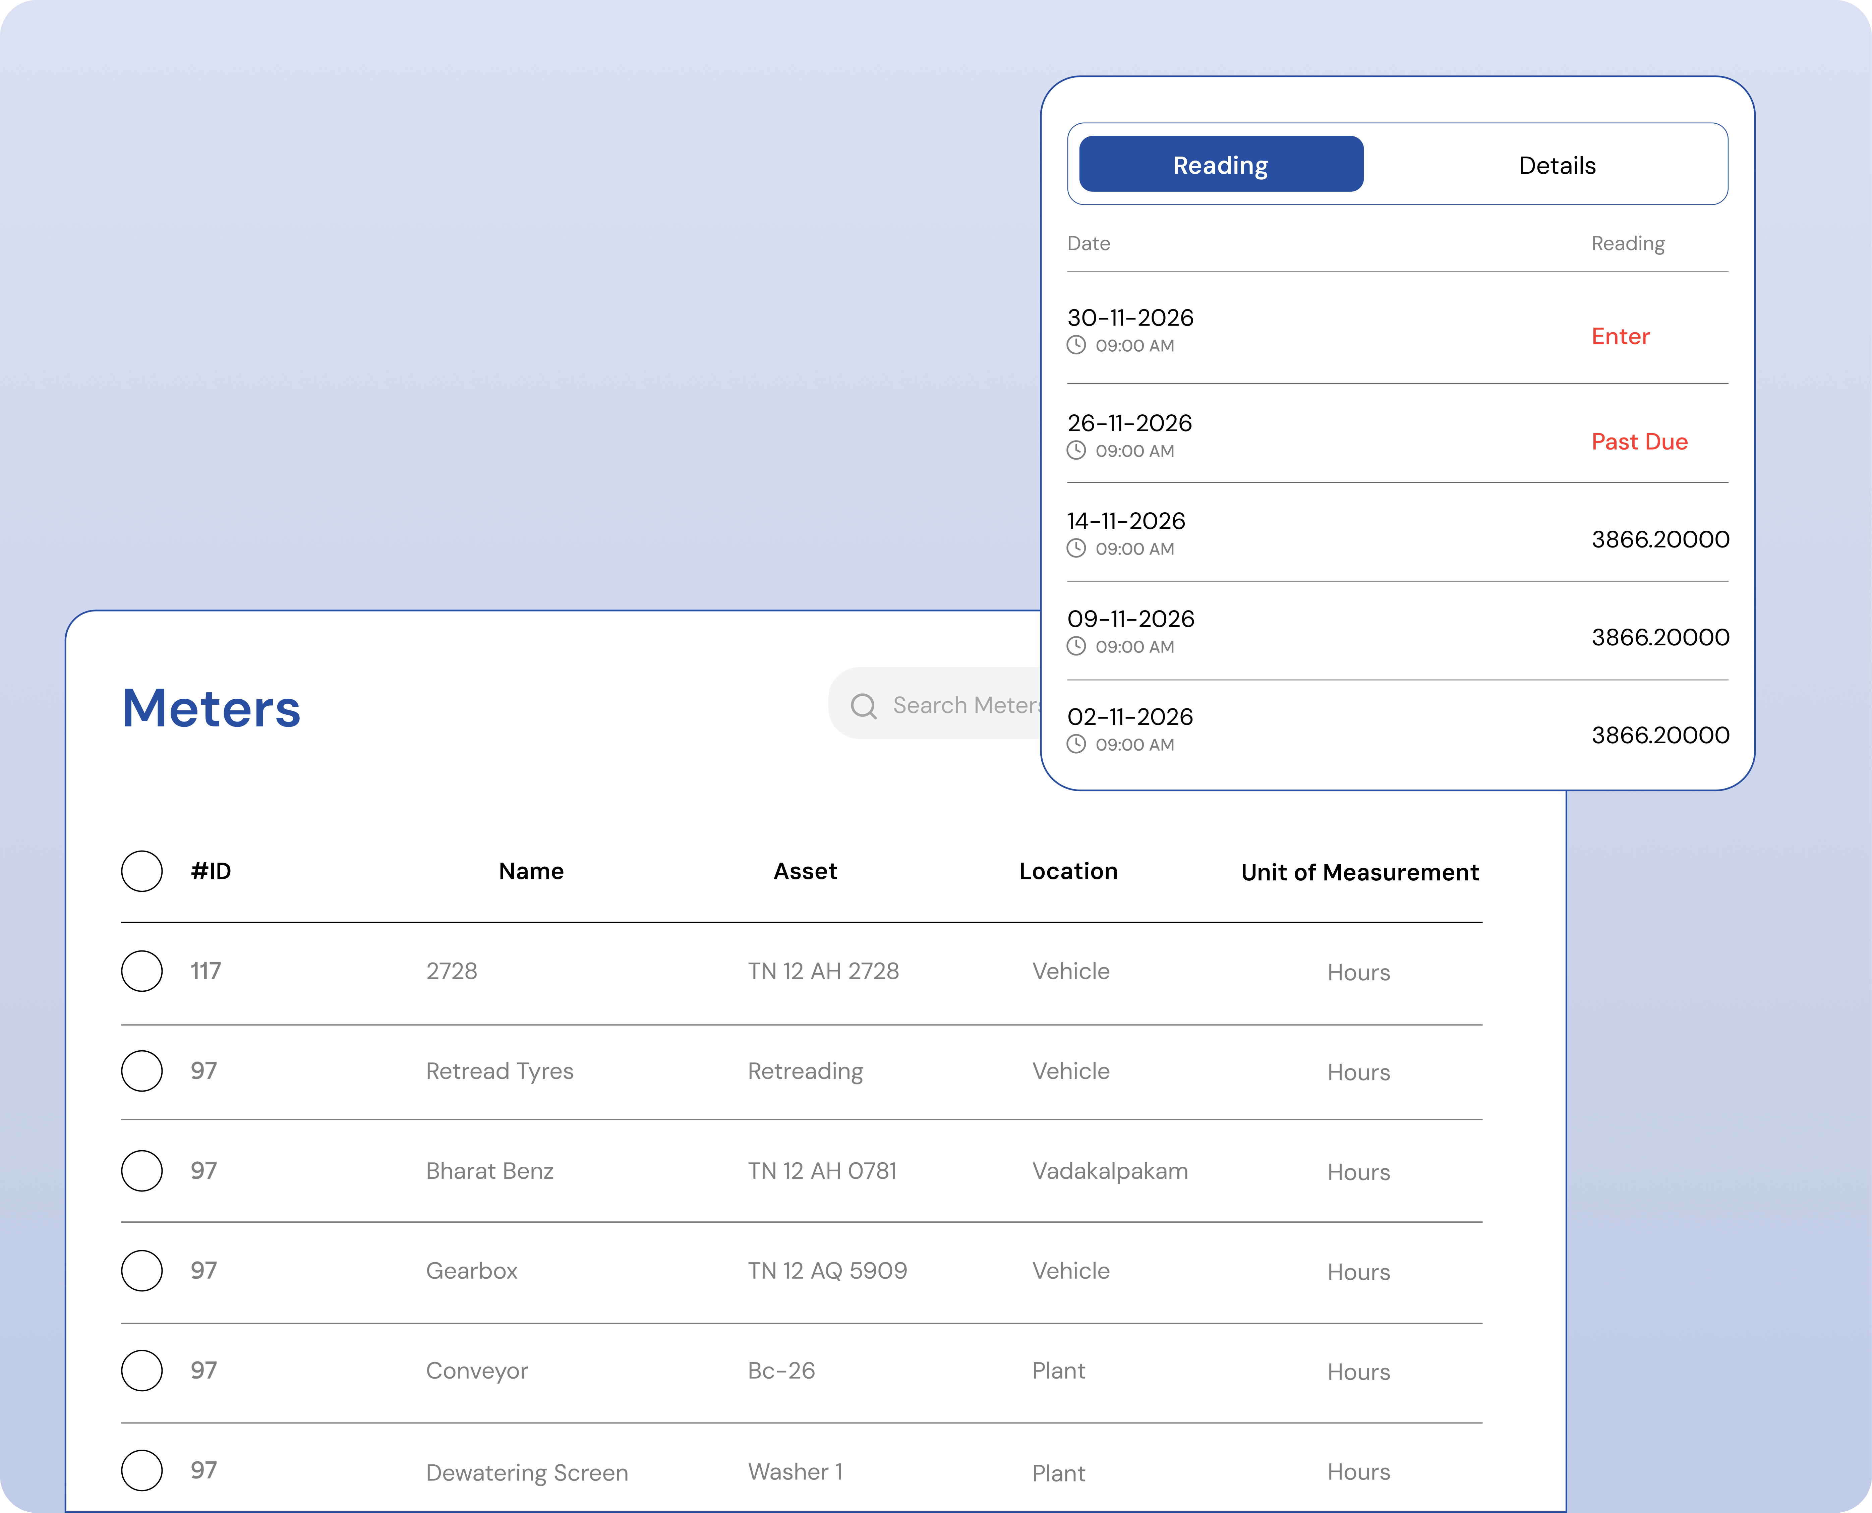The image size is (1872, 1513).
Task: Select the Bharat Benz row circle
Action: 142,1170
